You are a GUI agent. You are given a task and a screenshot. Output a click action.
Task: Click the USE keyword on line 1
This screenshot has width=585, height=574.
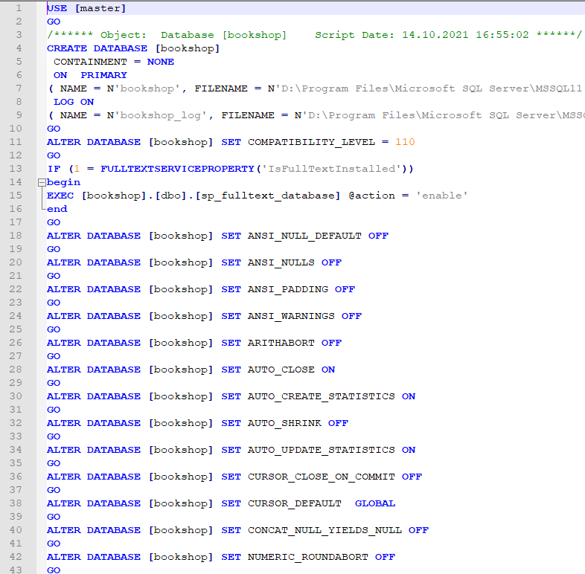click(57, 8)
